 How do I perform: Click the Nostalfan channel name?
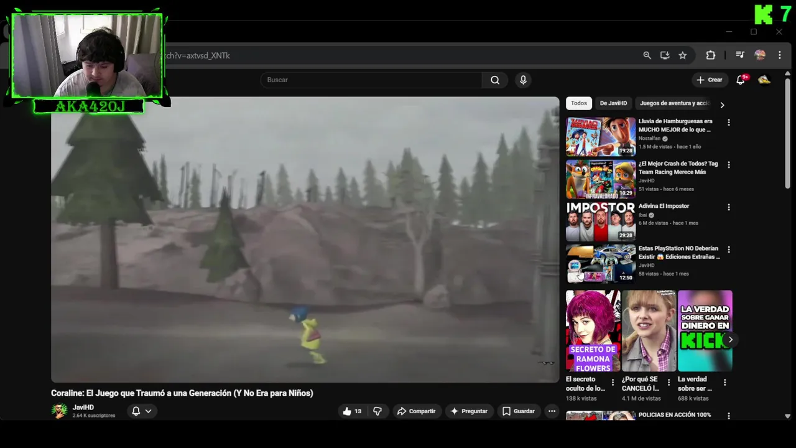click(x=649, y=138)
